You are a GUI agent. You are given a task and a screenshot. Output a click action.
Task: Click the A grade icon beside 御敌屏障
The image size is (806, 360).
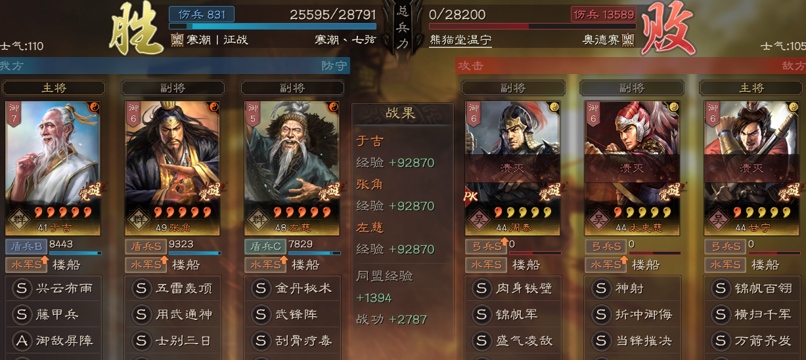coord(22,340)
